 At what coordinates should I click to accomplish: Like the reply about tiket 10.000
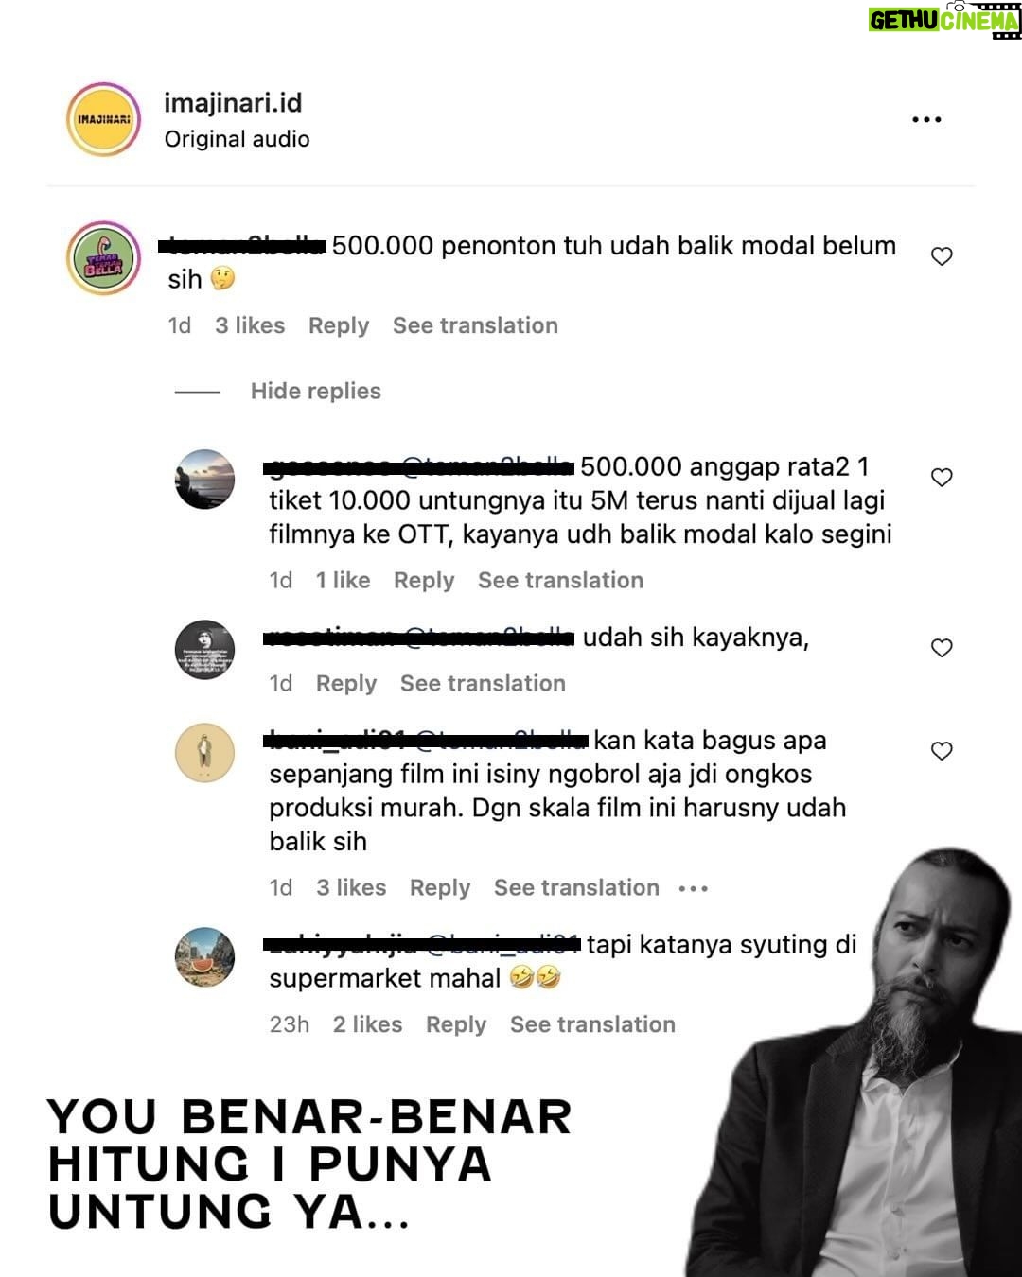tap(942, 478)
